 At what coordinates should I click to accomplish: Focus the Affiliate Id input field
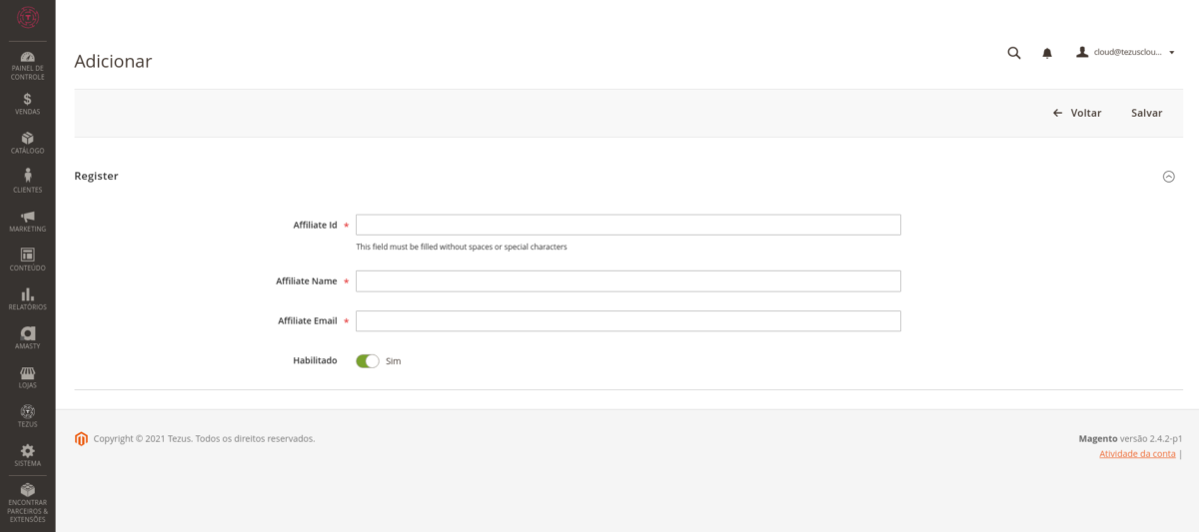point(628,225)
